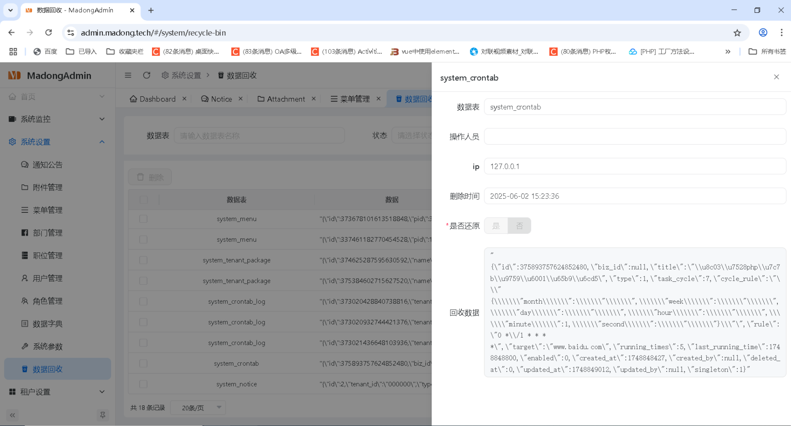Check the first system_menu row checkbox
Screen dimensions: 791x426
coord(143,218)
